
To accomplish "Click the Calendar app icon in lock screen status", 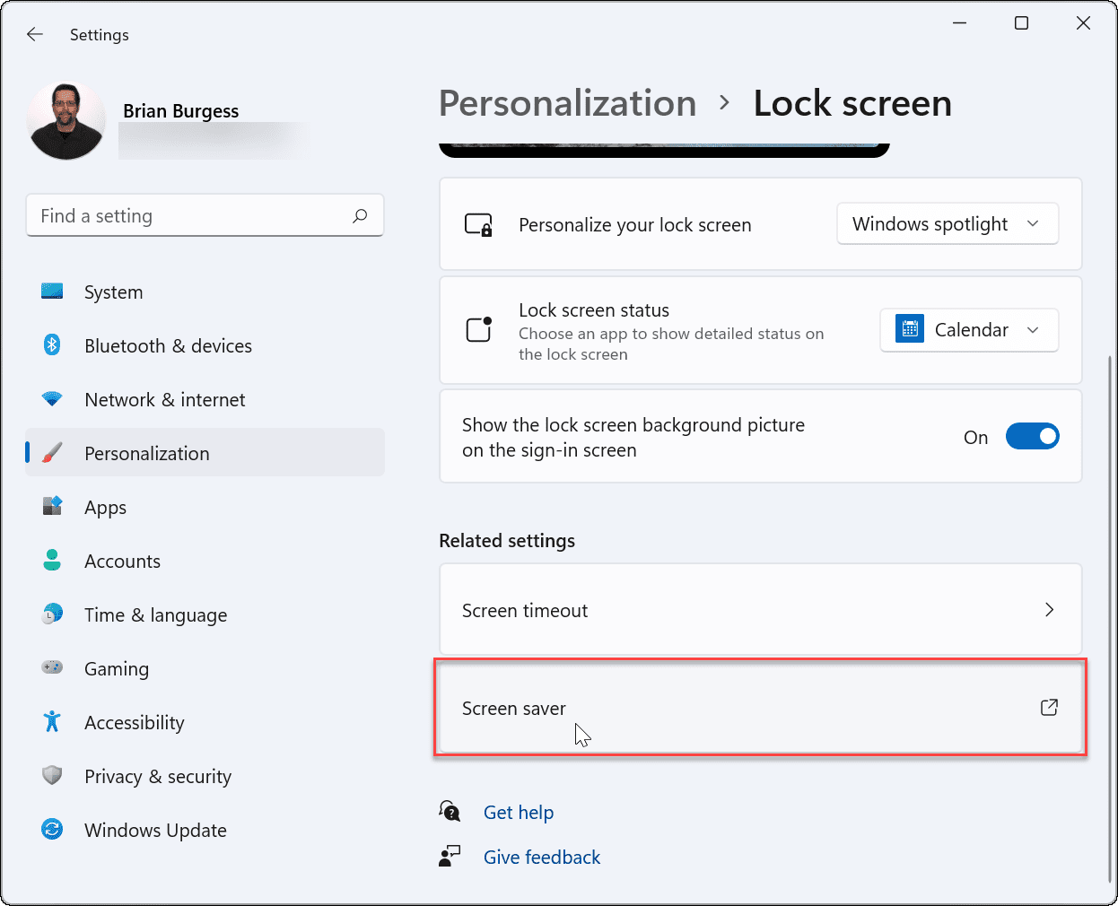I will pyautogui.click(x=908, y=329).
